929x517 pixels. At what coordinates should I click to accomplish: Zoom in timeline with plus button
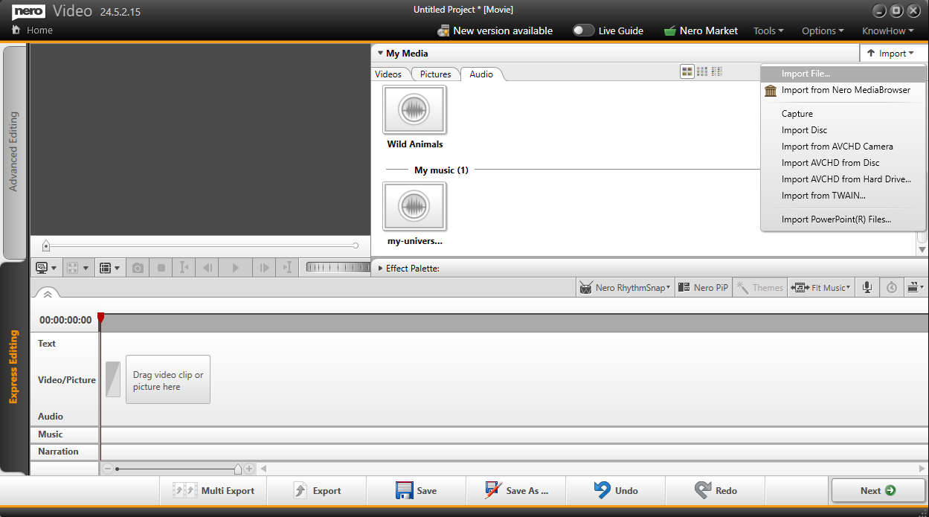(x=249, y=469)
